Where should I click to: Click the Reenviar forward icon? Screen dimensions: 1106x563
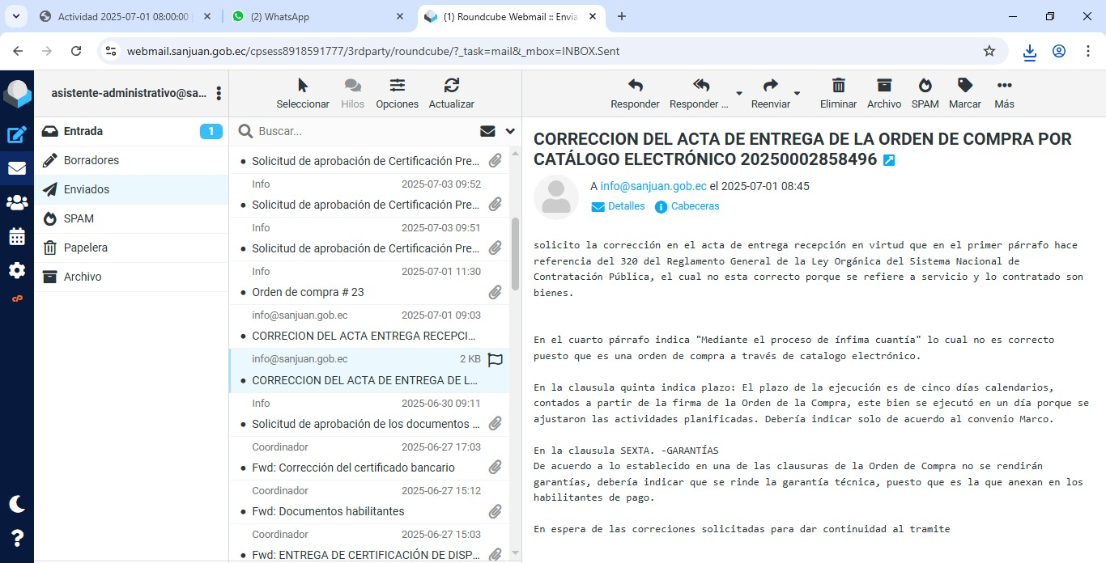point(770,86)
